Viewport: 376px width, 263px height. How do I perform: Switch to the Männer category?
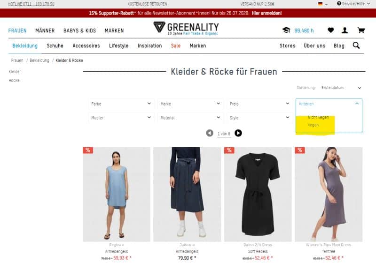45,30
